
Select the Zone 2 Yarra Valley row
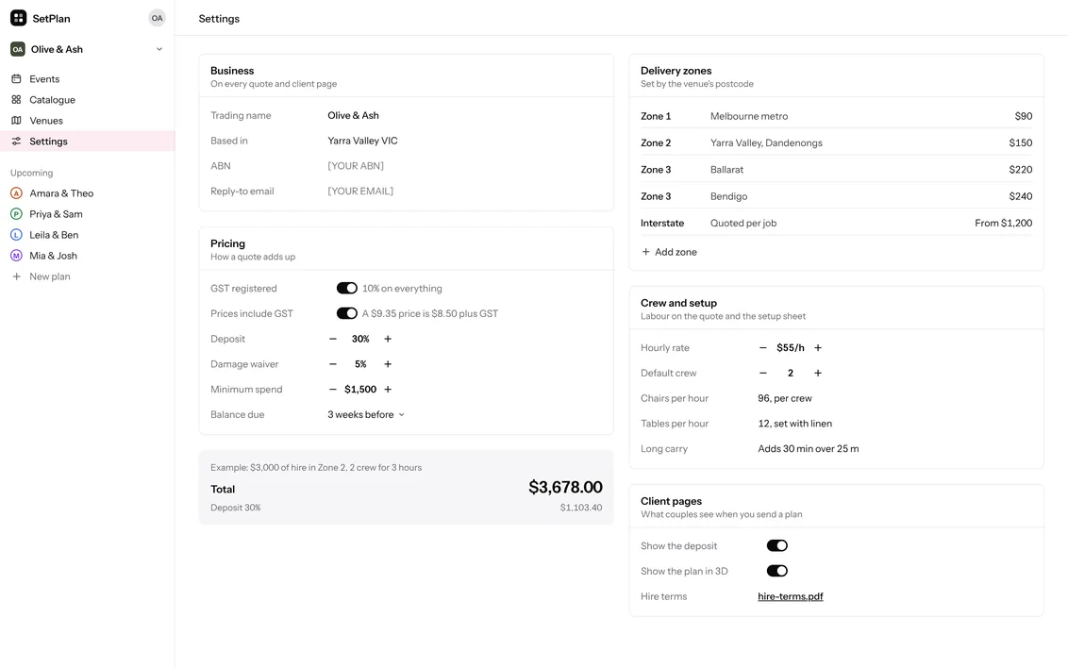point(837,143)
